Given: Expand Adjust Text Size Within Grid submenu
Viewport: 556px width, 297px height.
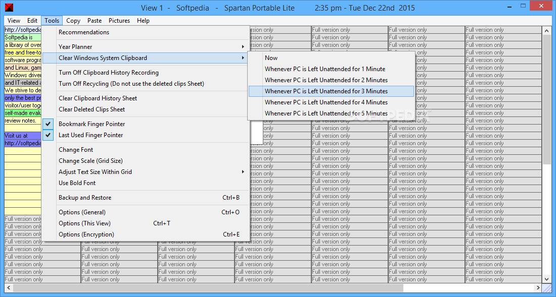Looking at the screenshot, I should point(146,172).
